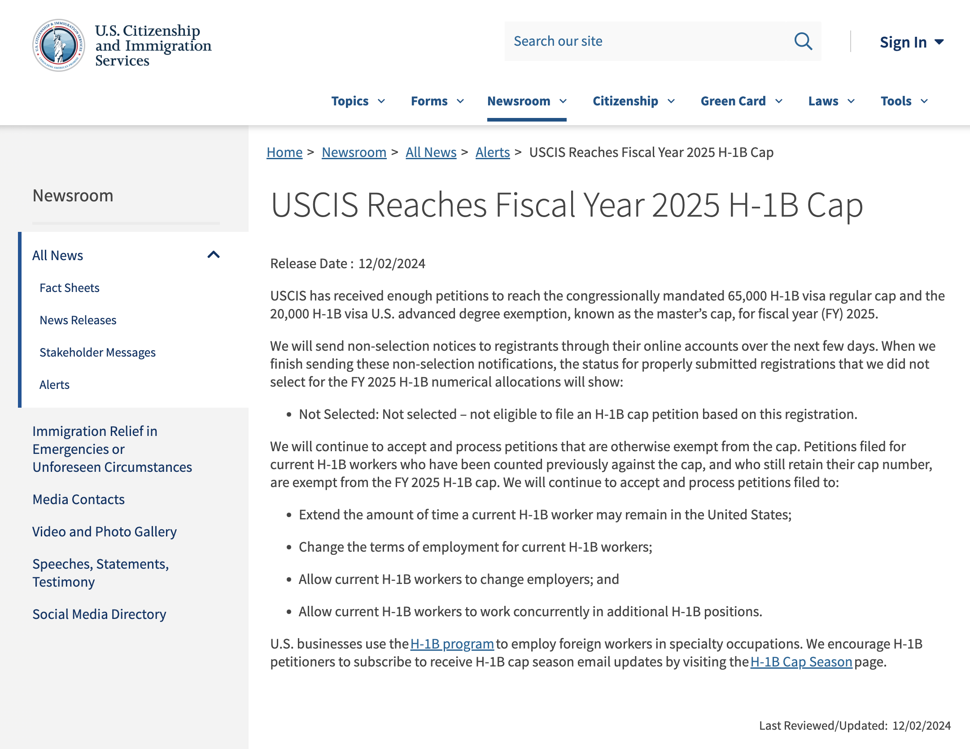
Task: Click the Release Date 12/02/2024 text
Action: coord(348,264)
